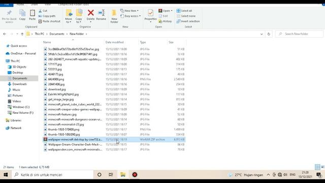Click the red Delete icon

(90, 13)
